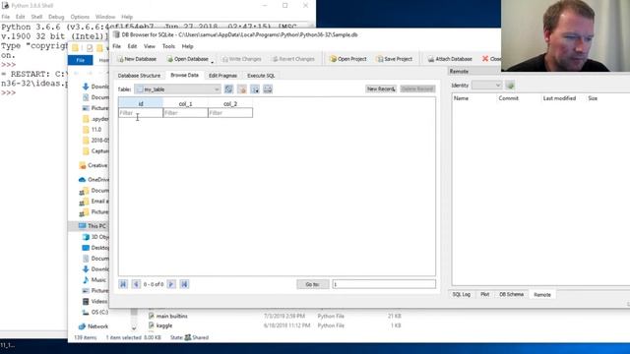Click the Go to button
Viewport: 630px width, 354px height.
click(x=313, y=284)
